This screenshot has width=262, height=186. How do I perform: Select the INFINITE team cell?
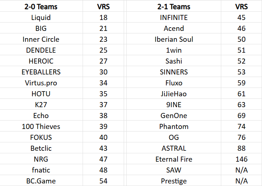coord(174,17)
